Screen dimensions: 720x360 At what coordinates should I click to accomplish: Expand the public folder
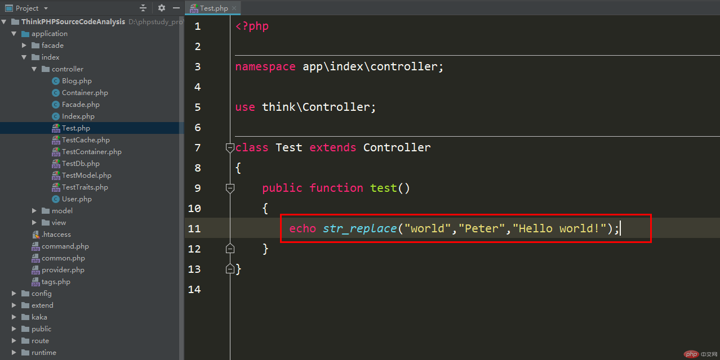pyautogui.click(x=14, y=328)
